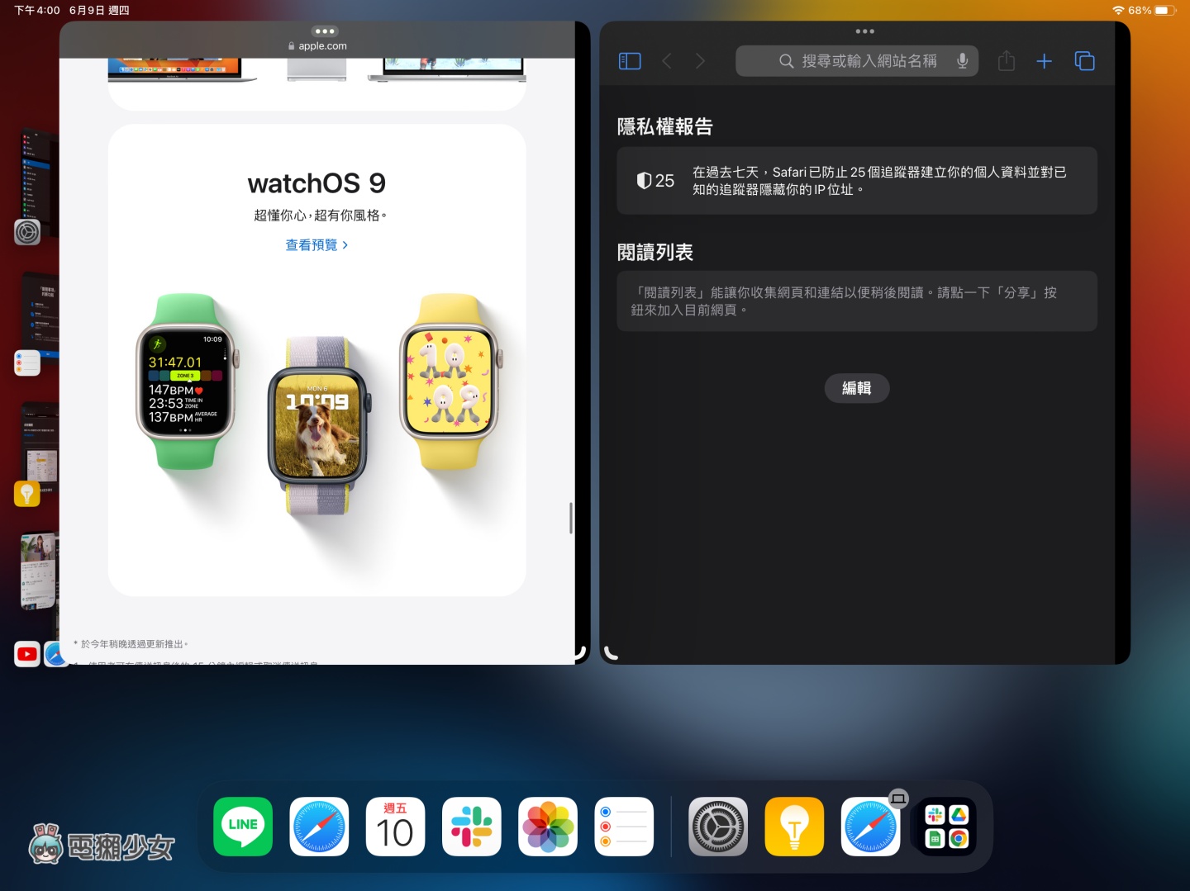
Task: Launch Safari from the dock's left section
Action: point(319,827)
